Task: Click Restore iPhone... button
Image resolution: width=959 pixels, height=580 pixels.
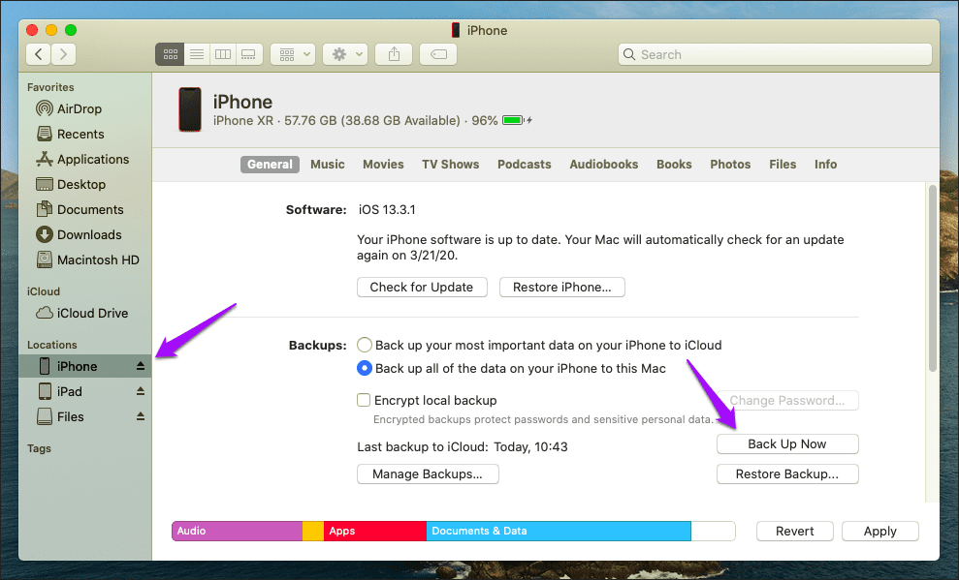Action: tap(562, 287)
